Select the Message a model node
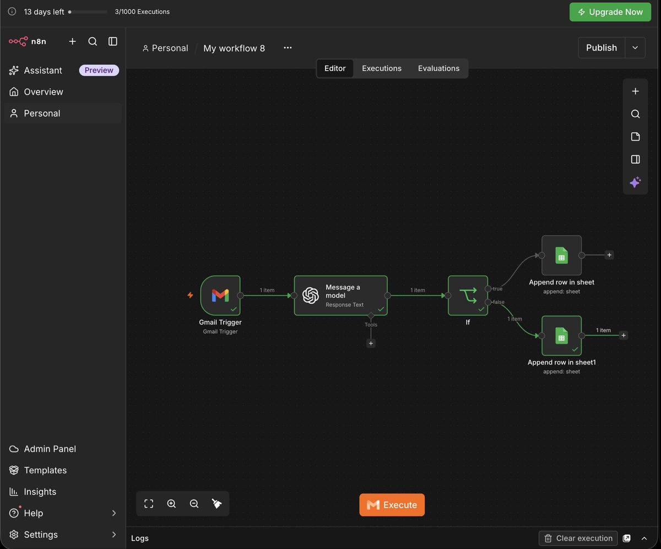Viewport: 661px width, 549px height. [340, 295]
